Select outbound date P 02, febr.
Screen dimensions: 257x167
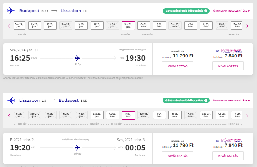(160, 26)
